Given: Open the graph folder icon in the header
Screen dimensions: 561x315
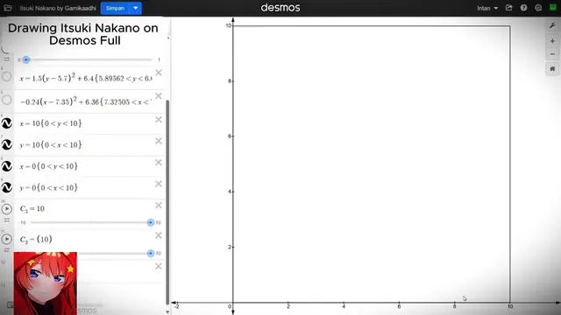Looking at the screenshot, I should [8, 8].
